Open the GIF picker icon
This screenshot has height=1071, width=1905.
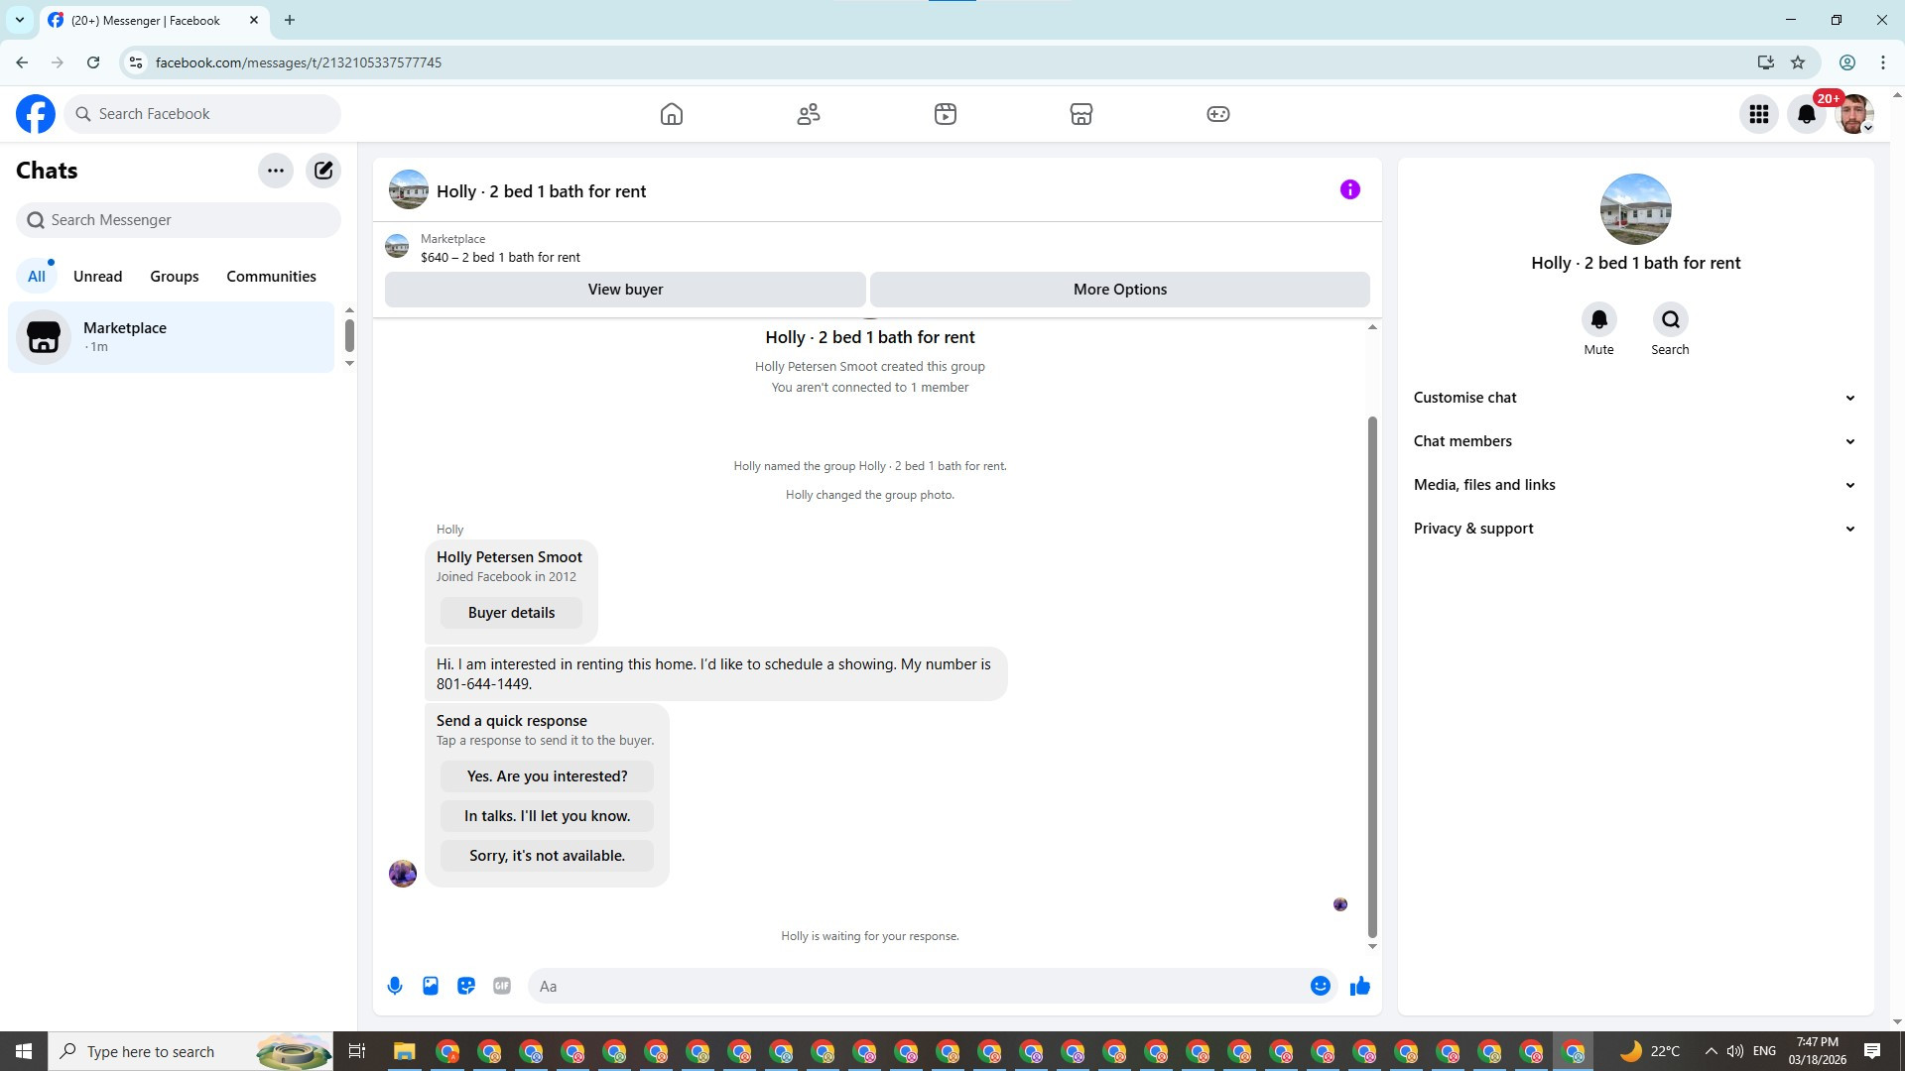pos(502,986)
